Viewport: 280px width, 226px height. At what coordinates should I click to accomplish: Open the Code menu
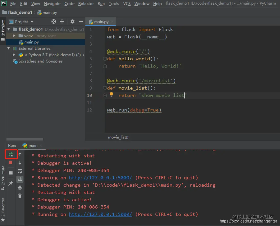(x=69, y=4)
